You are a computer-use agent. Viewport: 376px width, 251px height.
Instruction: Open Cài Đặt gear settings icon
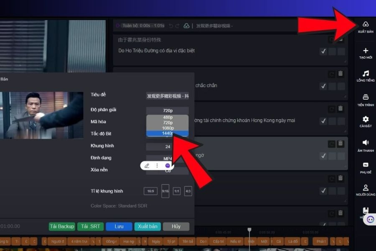[366, 120]
